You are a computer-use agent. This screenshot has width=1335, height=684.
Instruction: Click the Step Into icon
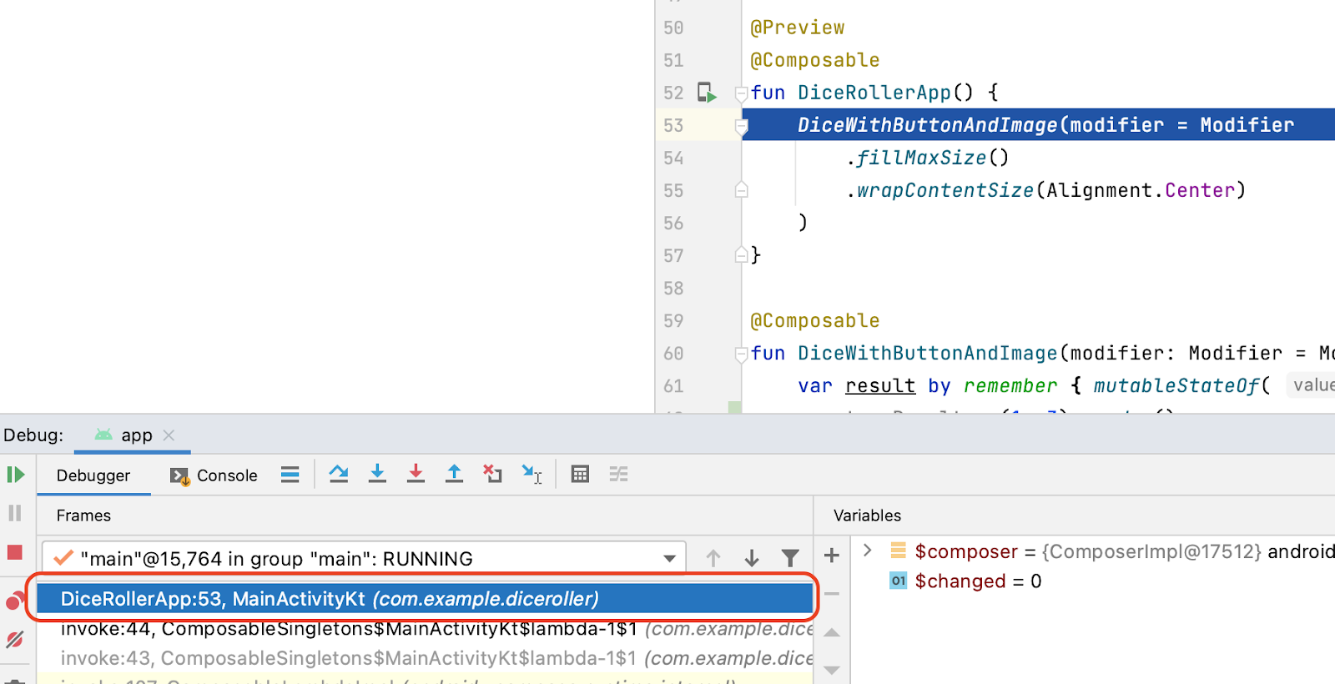pyautogui.click(x=377, y=474)
